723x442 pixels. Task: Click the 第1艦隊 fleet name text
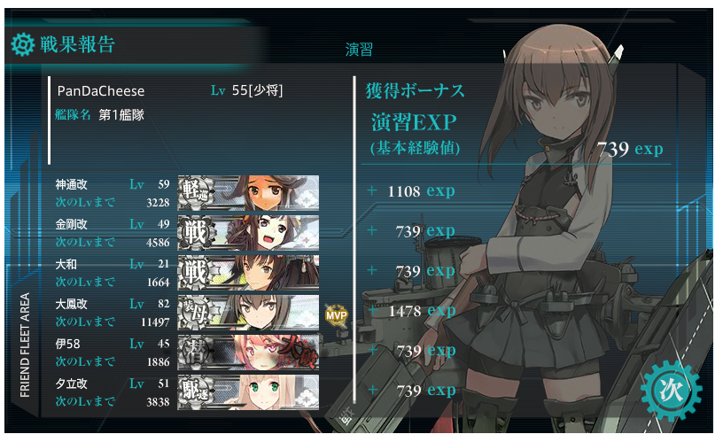[x=121, y=115]
